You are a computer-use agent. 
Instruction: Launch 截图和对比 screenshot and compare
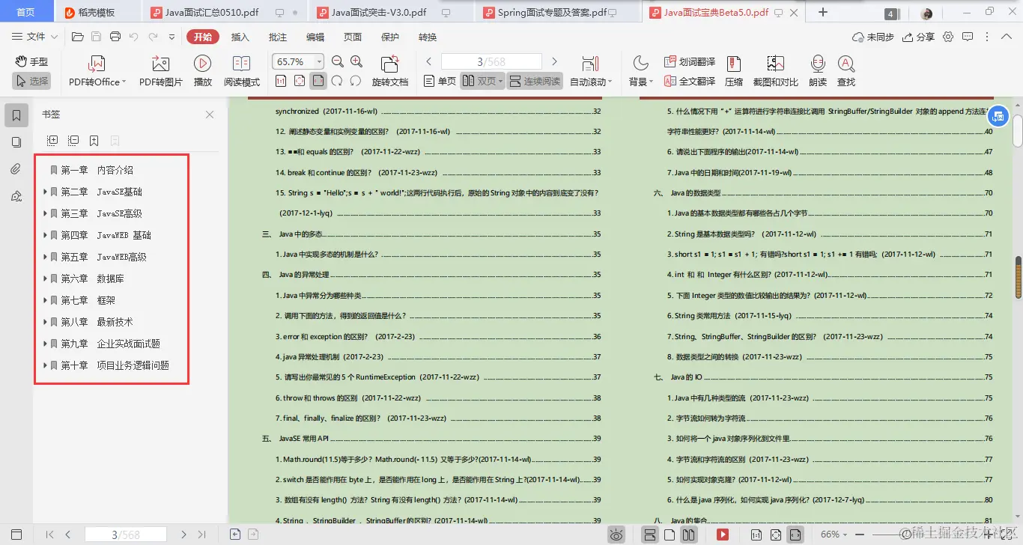[774, 70]
